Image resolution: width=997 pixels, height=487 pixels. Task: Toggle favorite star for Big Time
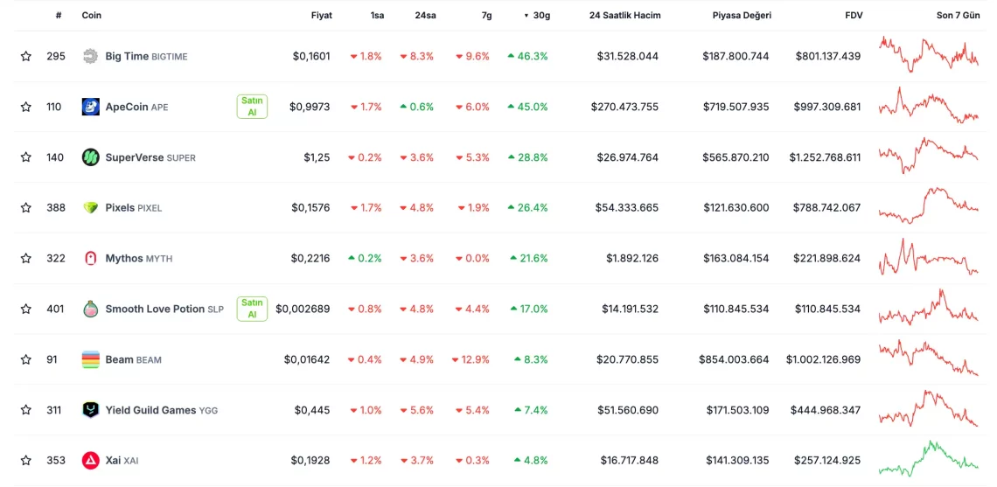click(x=26, y=56)
